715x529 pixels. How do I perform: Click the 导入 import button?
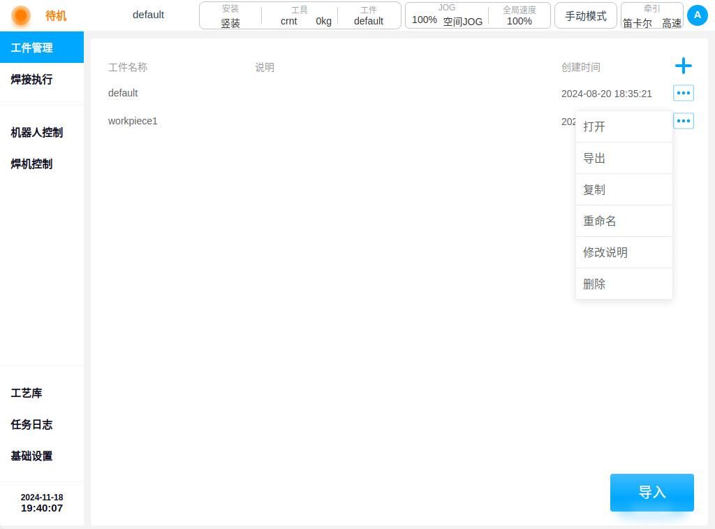tap(651, 493)
